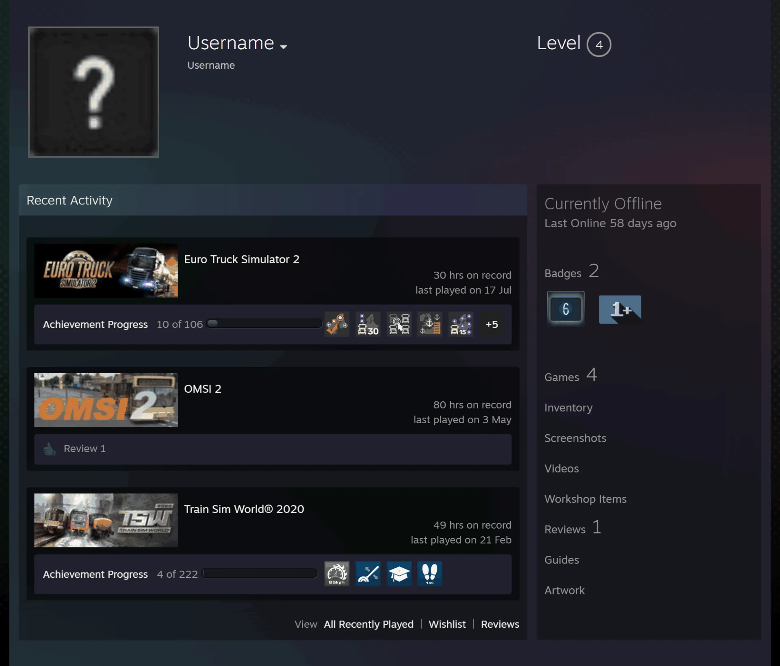780x666 pixels.
Task: Open the OMSI 2 game banner
Action: [x=106, y=400]
